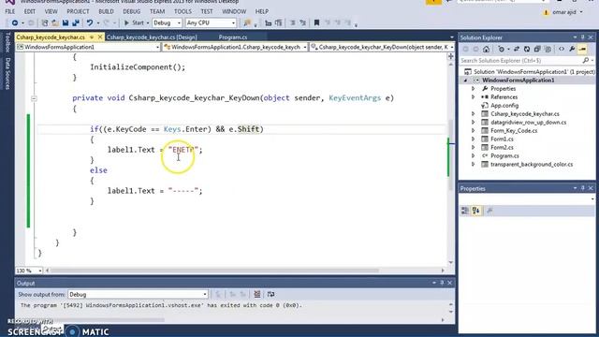Image resolution: width=599 pixels, height=337 pixels.
Task: Collapse the KeyDown method outlining region
Action: pos(34,98)
